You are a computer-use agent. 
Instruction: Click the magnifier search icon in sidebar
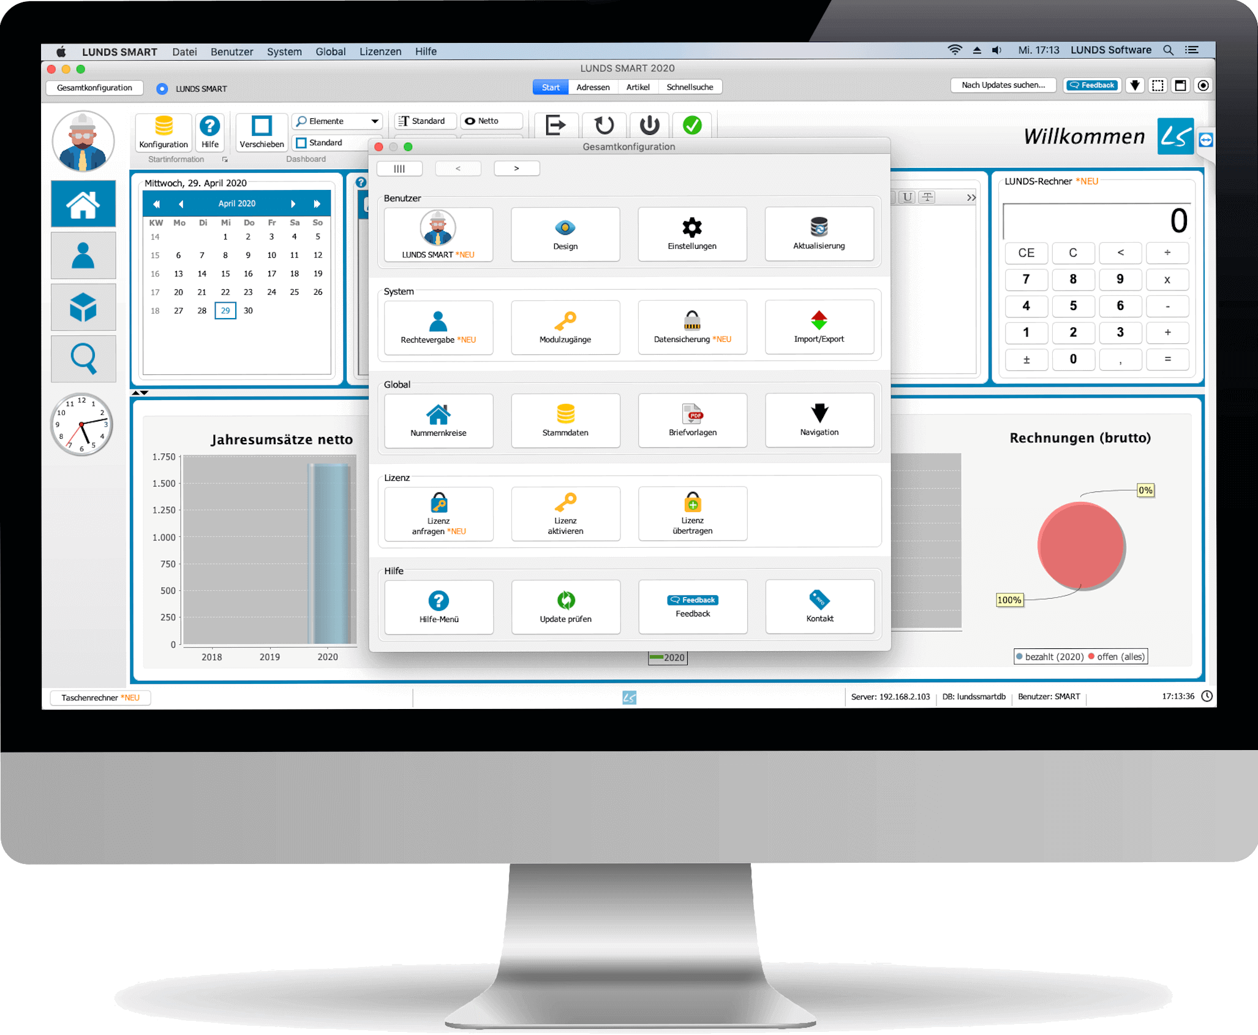[83, 358]
